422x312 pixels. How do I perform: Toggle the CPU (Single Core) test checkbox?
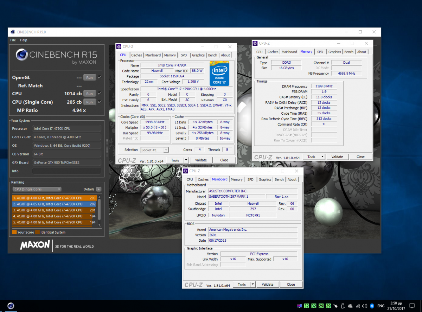point(100,102)
